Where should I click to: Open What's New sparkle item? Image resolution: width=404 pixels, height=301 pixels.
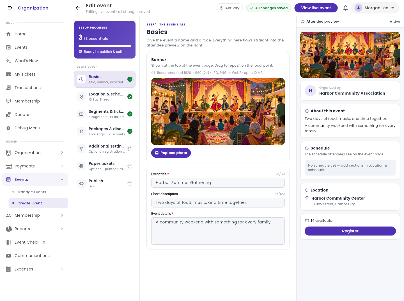(x=35, y=61)
